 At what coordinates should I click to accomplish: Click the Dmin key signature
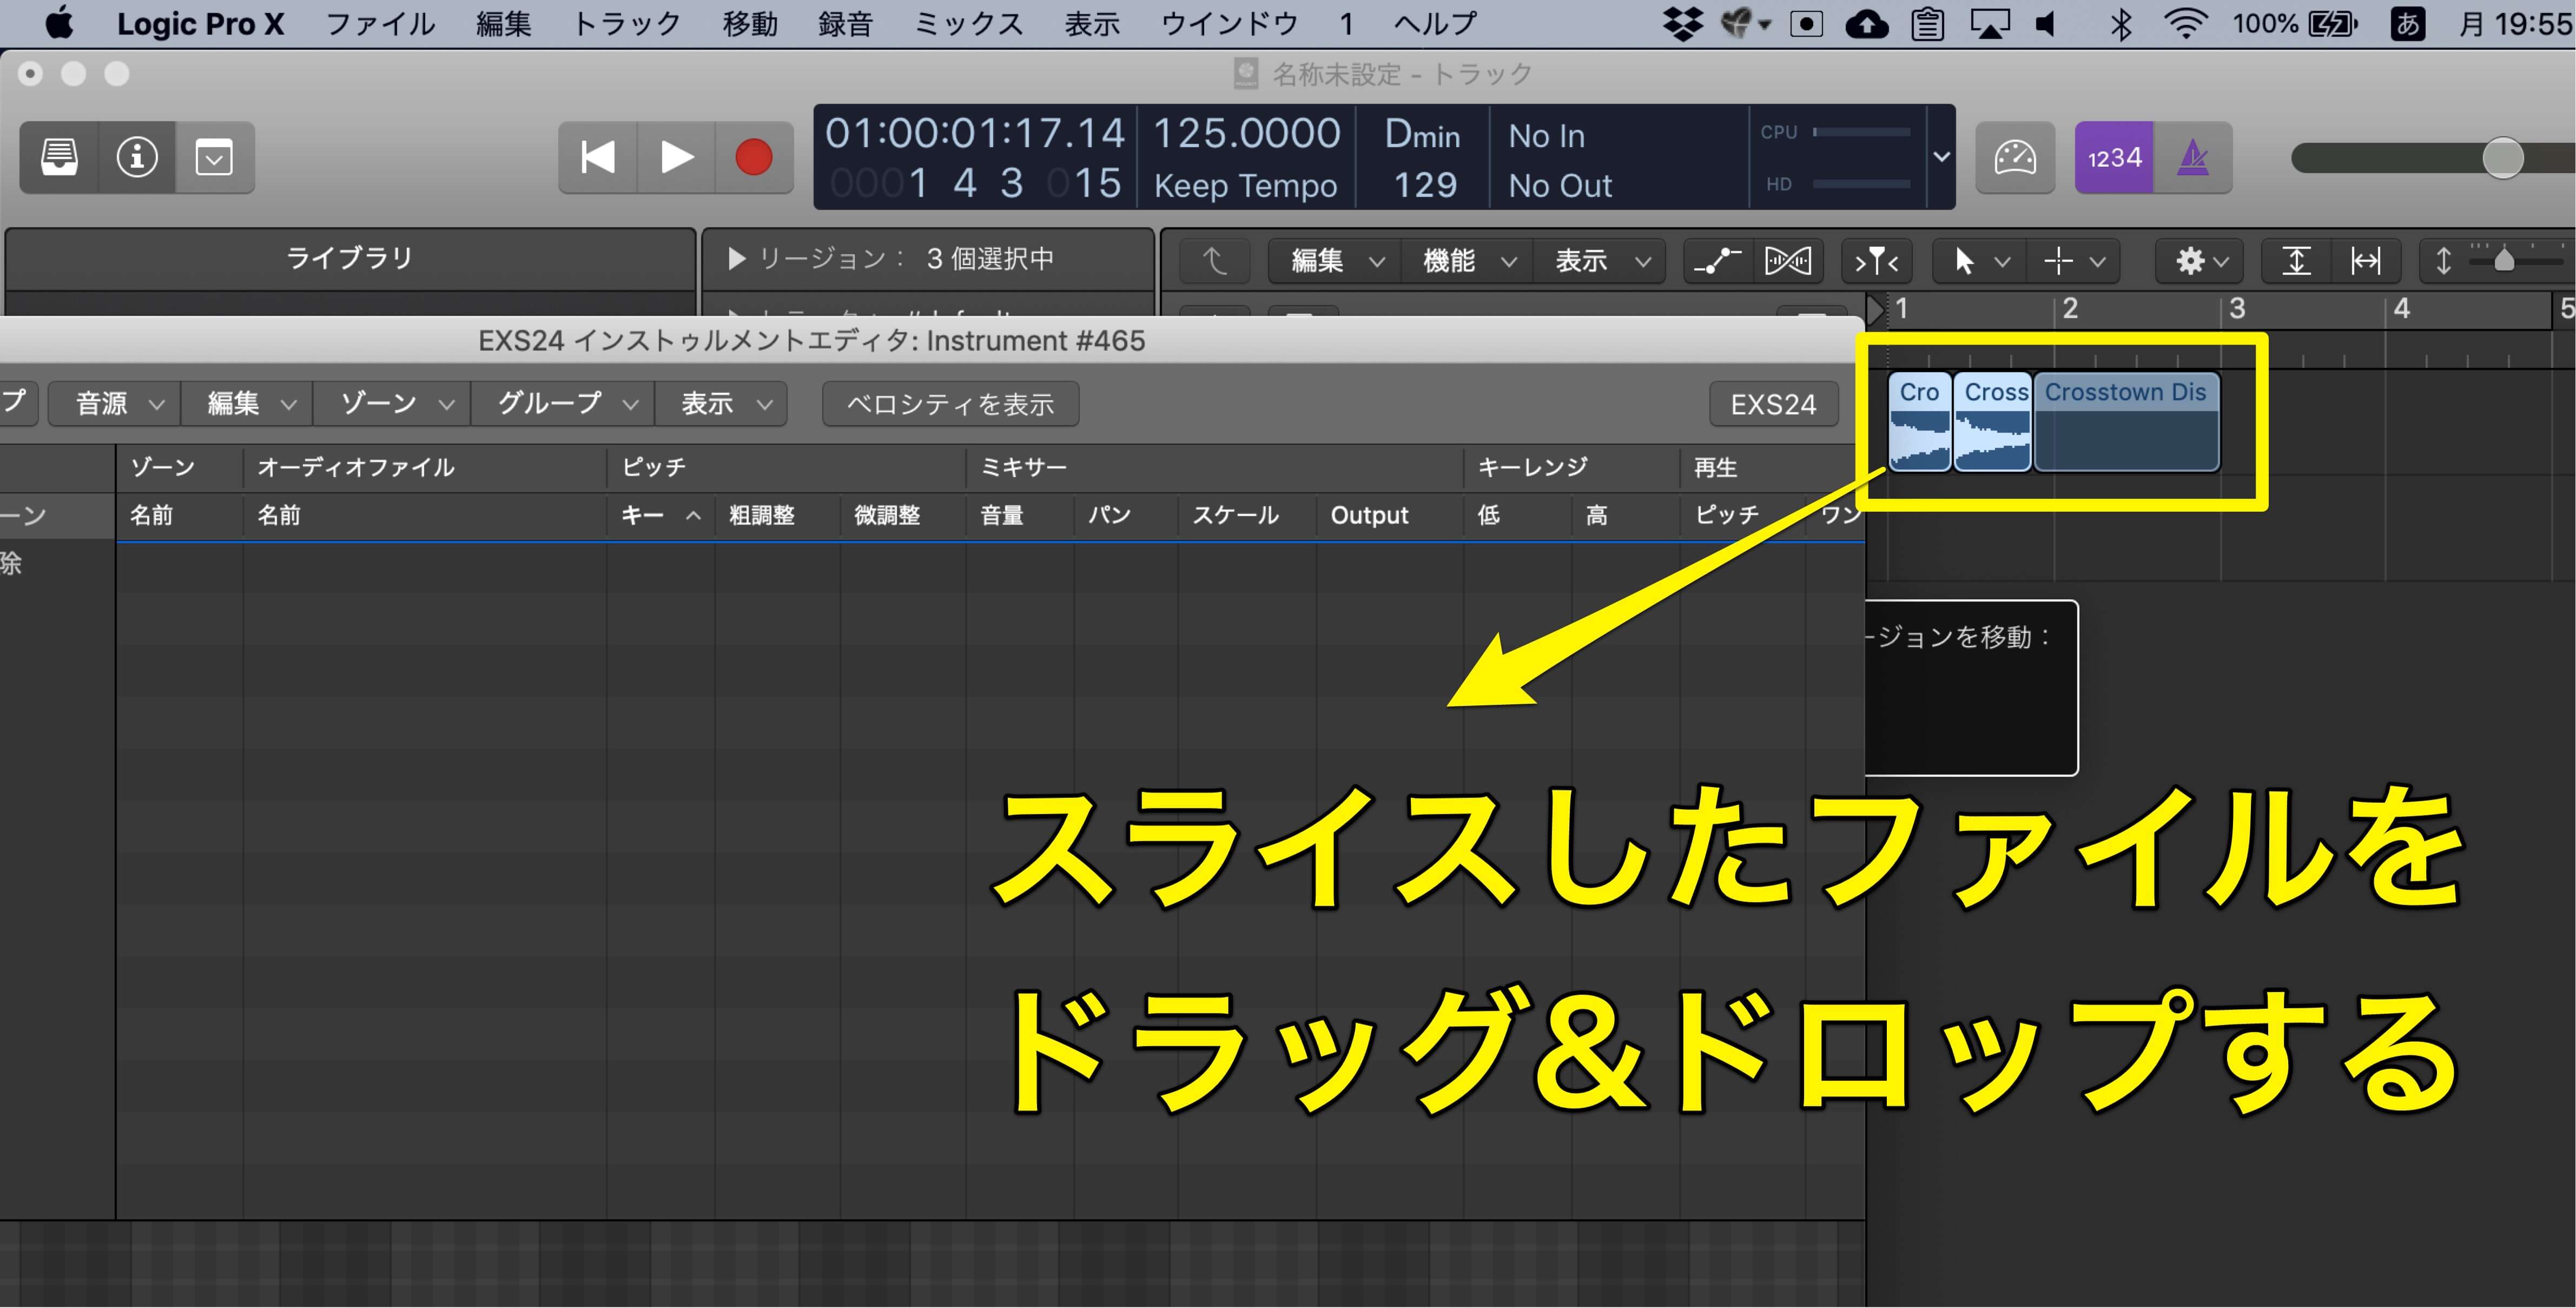(1422, 134)
